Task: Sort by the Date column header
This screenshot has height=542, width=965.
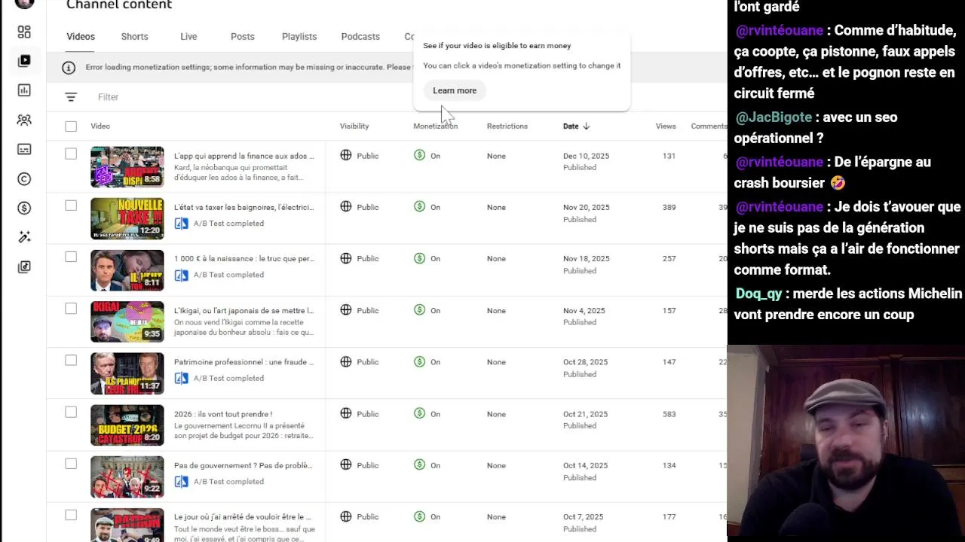Action: coord(576,126)
